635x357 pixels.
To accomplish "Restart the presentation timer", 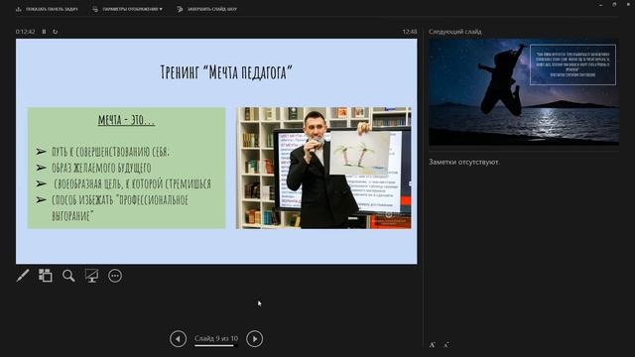I will coord(56,32).
